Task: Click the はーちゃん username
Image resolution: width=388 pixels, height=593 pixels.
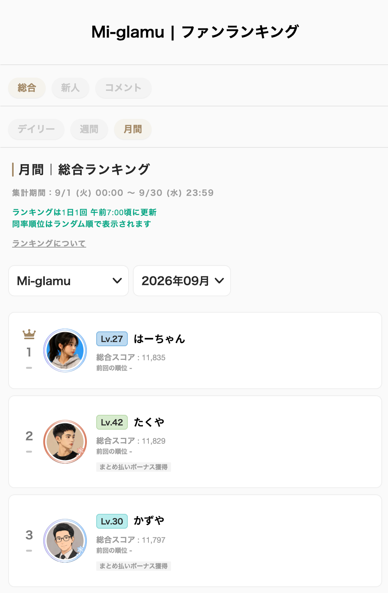Action: point(159,339)
